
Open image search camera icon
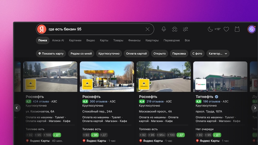(x=175, y=29)
